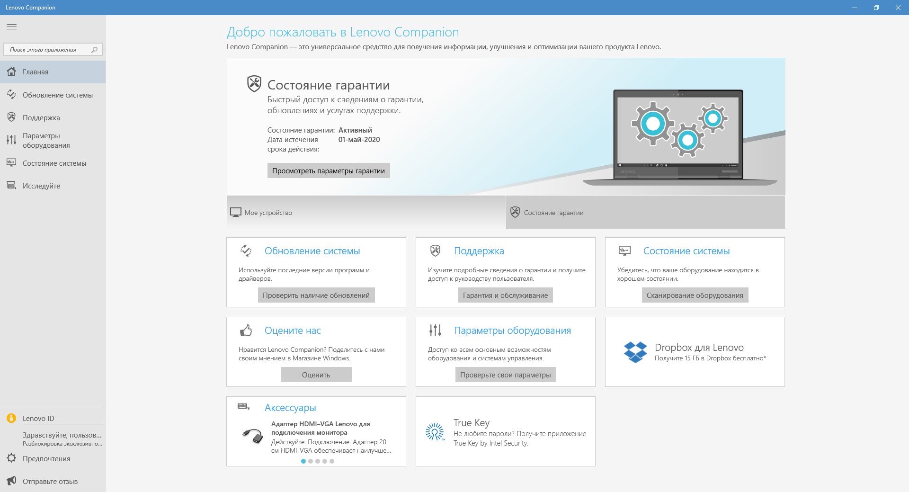This screenshot has height=492, width=909.
Task: Click the monitor icon beside Мое устройство
Action: coord(235,213)
